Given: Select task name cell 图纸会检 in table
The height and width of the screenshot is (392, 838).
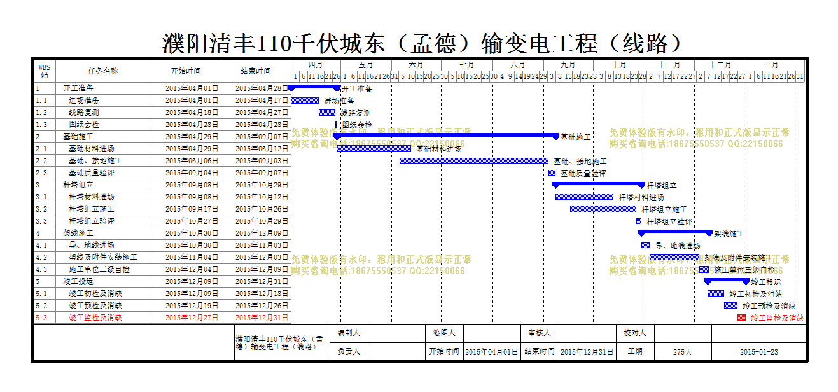Looking at the screenshot, I should click(x=103, y=125).
